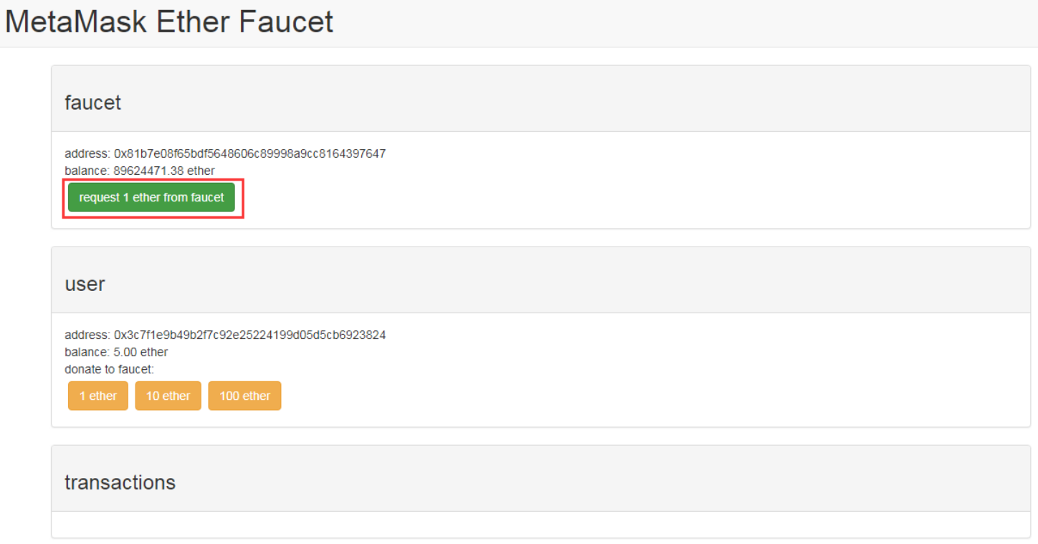Click the donate to faucet label

109,369
